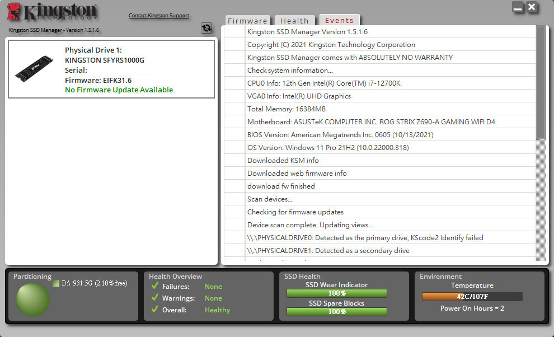Click the 'SSD Health' panel heading
The width and height of the screenshot is (554, 337).
point(302,277)
